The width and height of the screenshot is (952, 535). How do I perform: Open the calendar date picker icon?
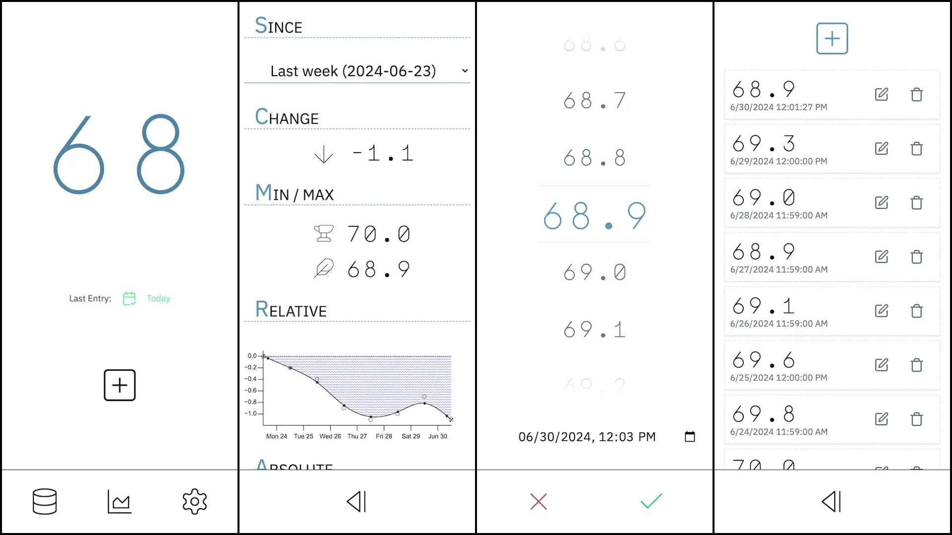click(x=690, y=436)
